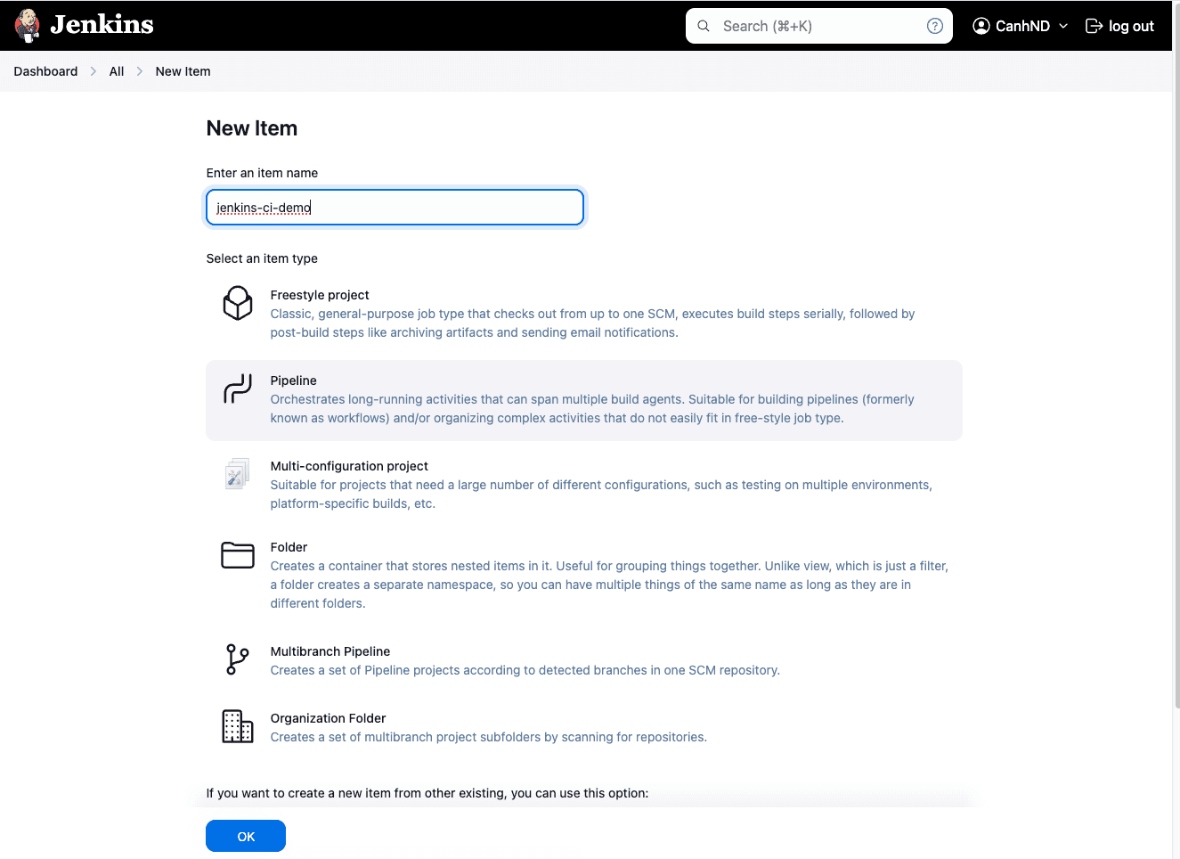Expand the chevron after All breadcrumb
This screenshot has width=1180, height=859.
[140, 71]
